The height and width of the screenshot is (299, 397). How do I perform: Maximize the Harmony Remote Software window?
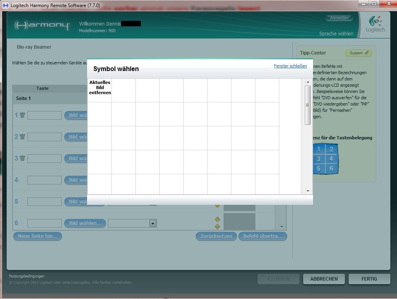(374, 4)
